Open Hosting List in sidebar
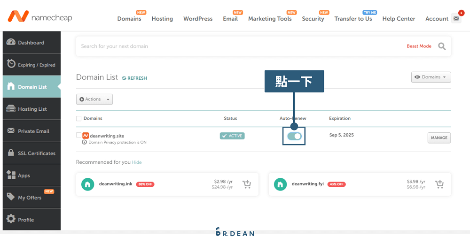Image resolution: width=470 pixels, height=244 pixels. 32,109
